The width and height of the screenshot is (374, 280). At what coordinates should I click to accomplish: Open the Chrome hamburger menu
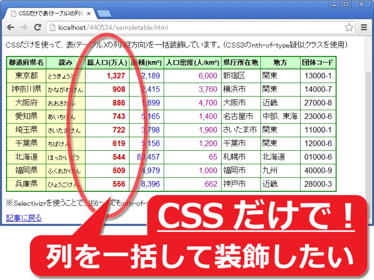pyautogui.click(x=364, y=27)
